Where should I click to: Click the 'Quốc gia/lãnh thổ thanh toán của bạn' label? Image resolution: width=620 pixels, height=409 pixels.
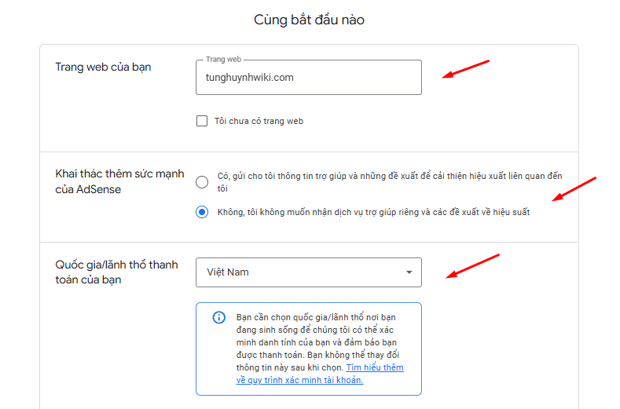pos(116,272)
